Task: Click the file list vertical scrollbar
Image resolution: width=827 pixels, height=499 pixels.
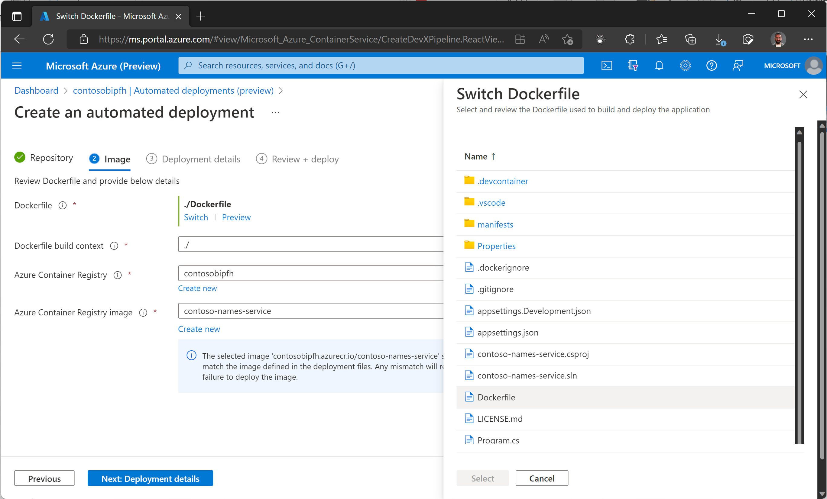Action: click(x=799, y=285)
